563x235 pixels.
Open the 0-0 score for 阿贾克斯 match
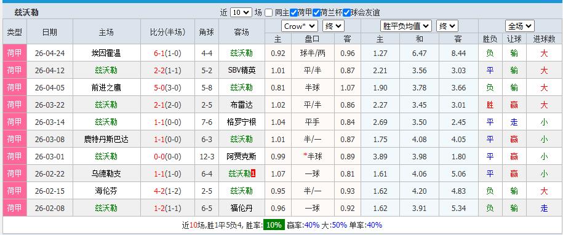[x=159, y=157]
